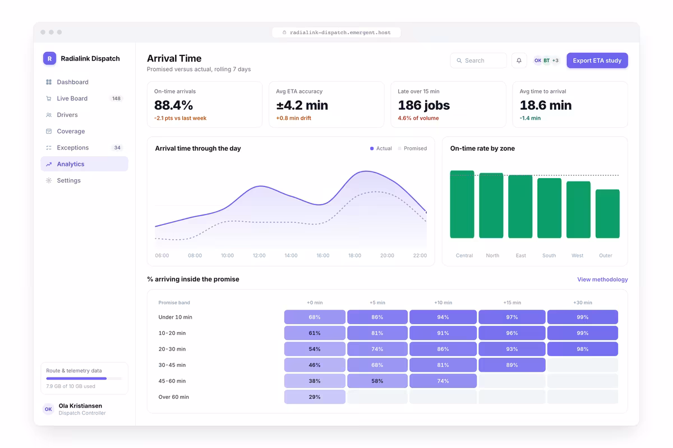Click the 148 badge beside Live Board
This screenshot has height=448, width=673.
[116, 99]
